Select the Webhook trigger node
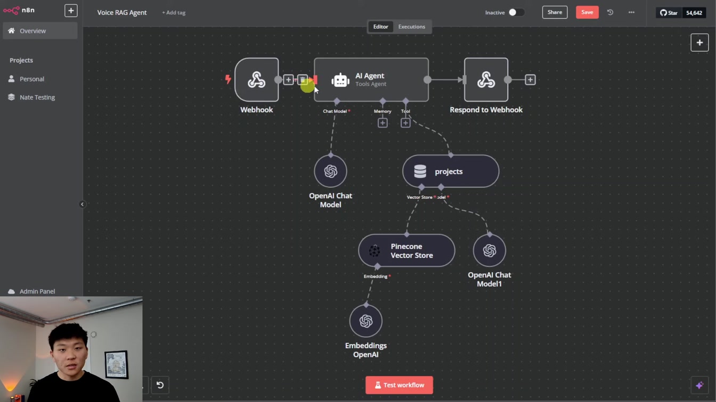This screenshot has height=402, width=716. tap(257, 80)
